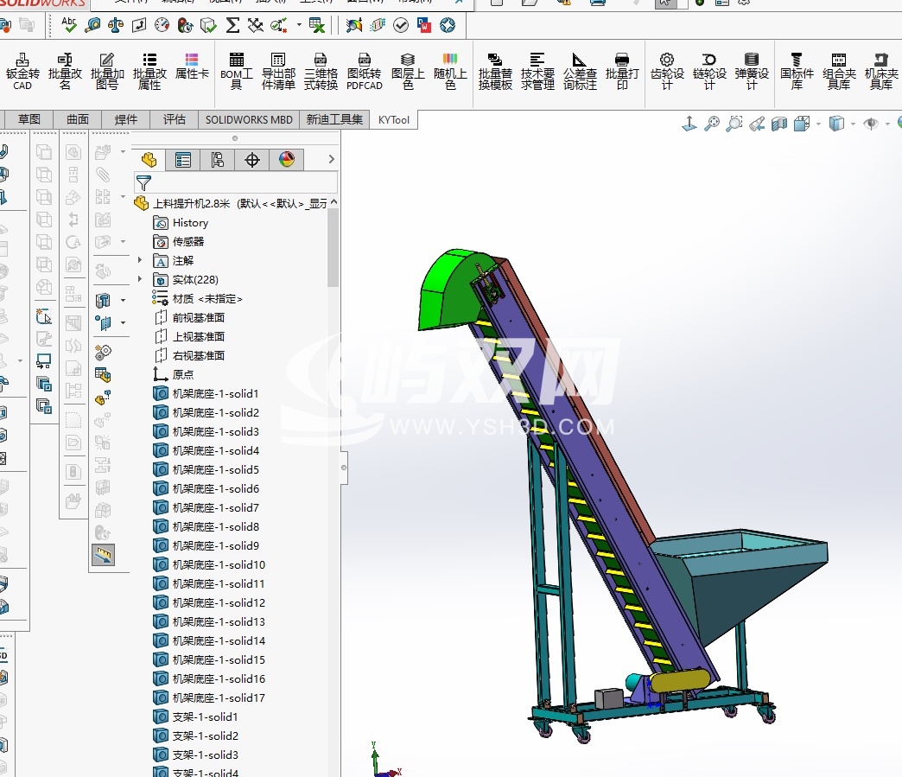Screen dimensions: 902x777
Task: Select 机架底座-1-solid5 in the feature tree
Action: [x=215, y=469]
